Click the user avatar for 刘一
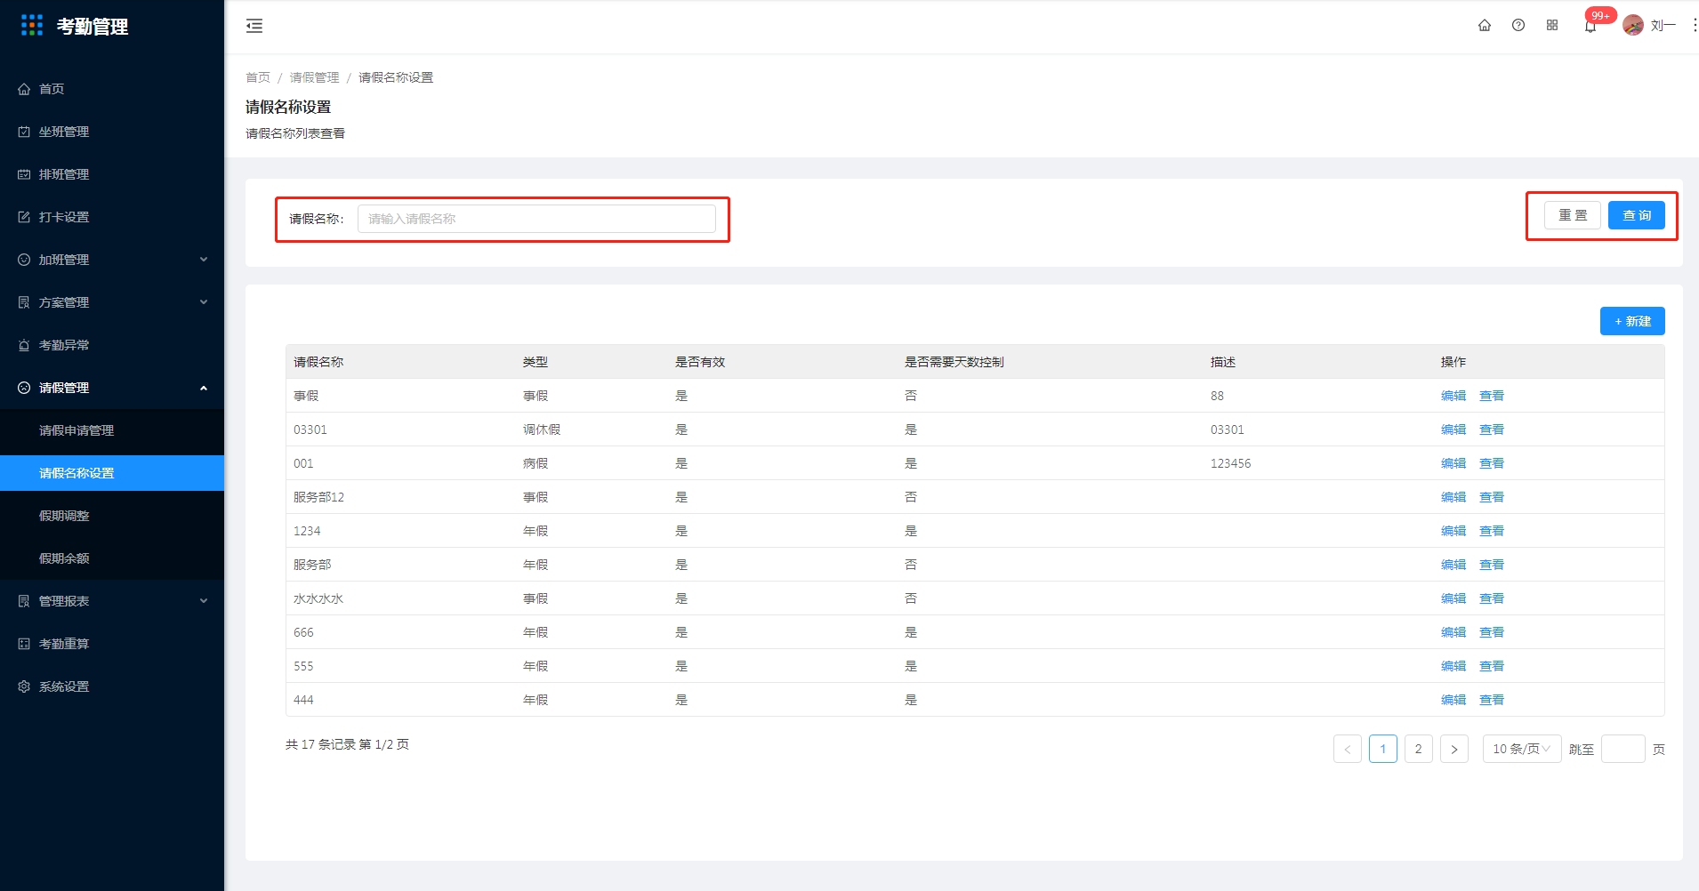The image size is (1699, 891). pos(1633,25)
